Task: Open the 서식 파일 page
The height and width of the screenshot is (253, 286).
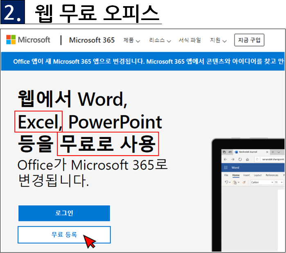Action: 190,40
